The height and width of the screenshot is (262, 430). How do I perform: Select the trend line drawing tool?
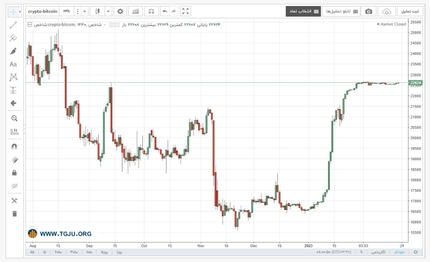13,25
